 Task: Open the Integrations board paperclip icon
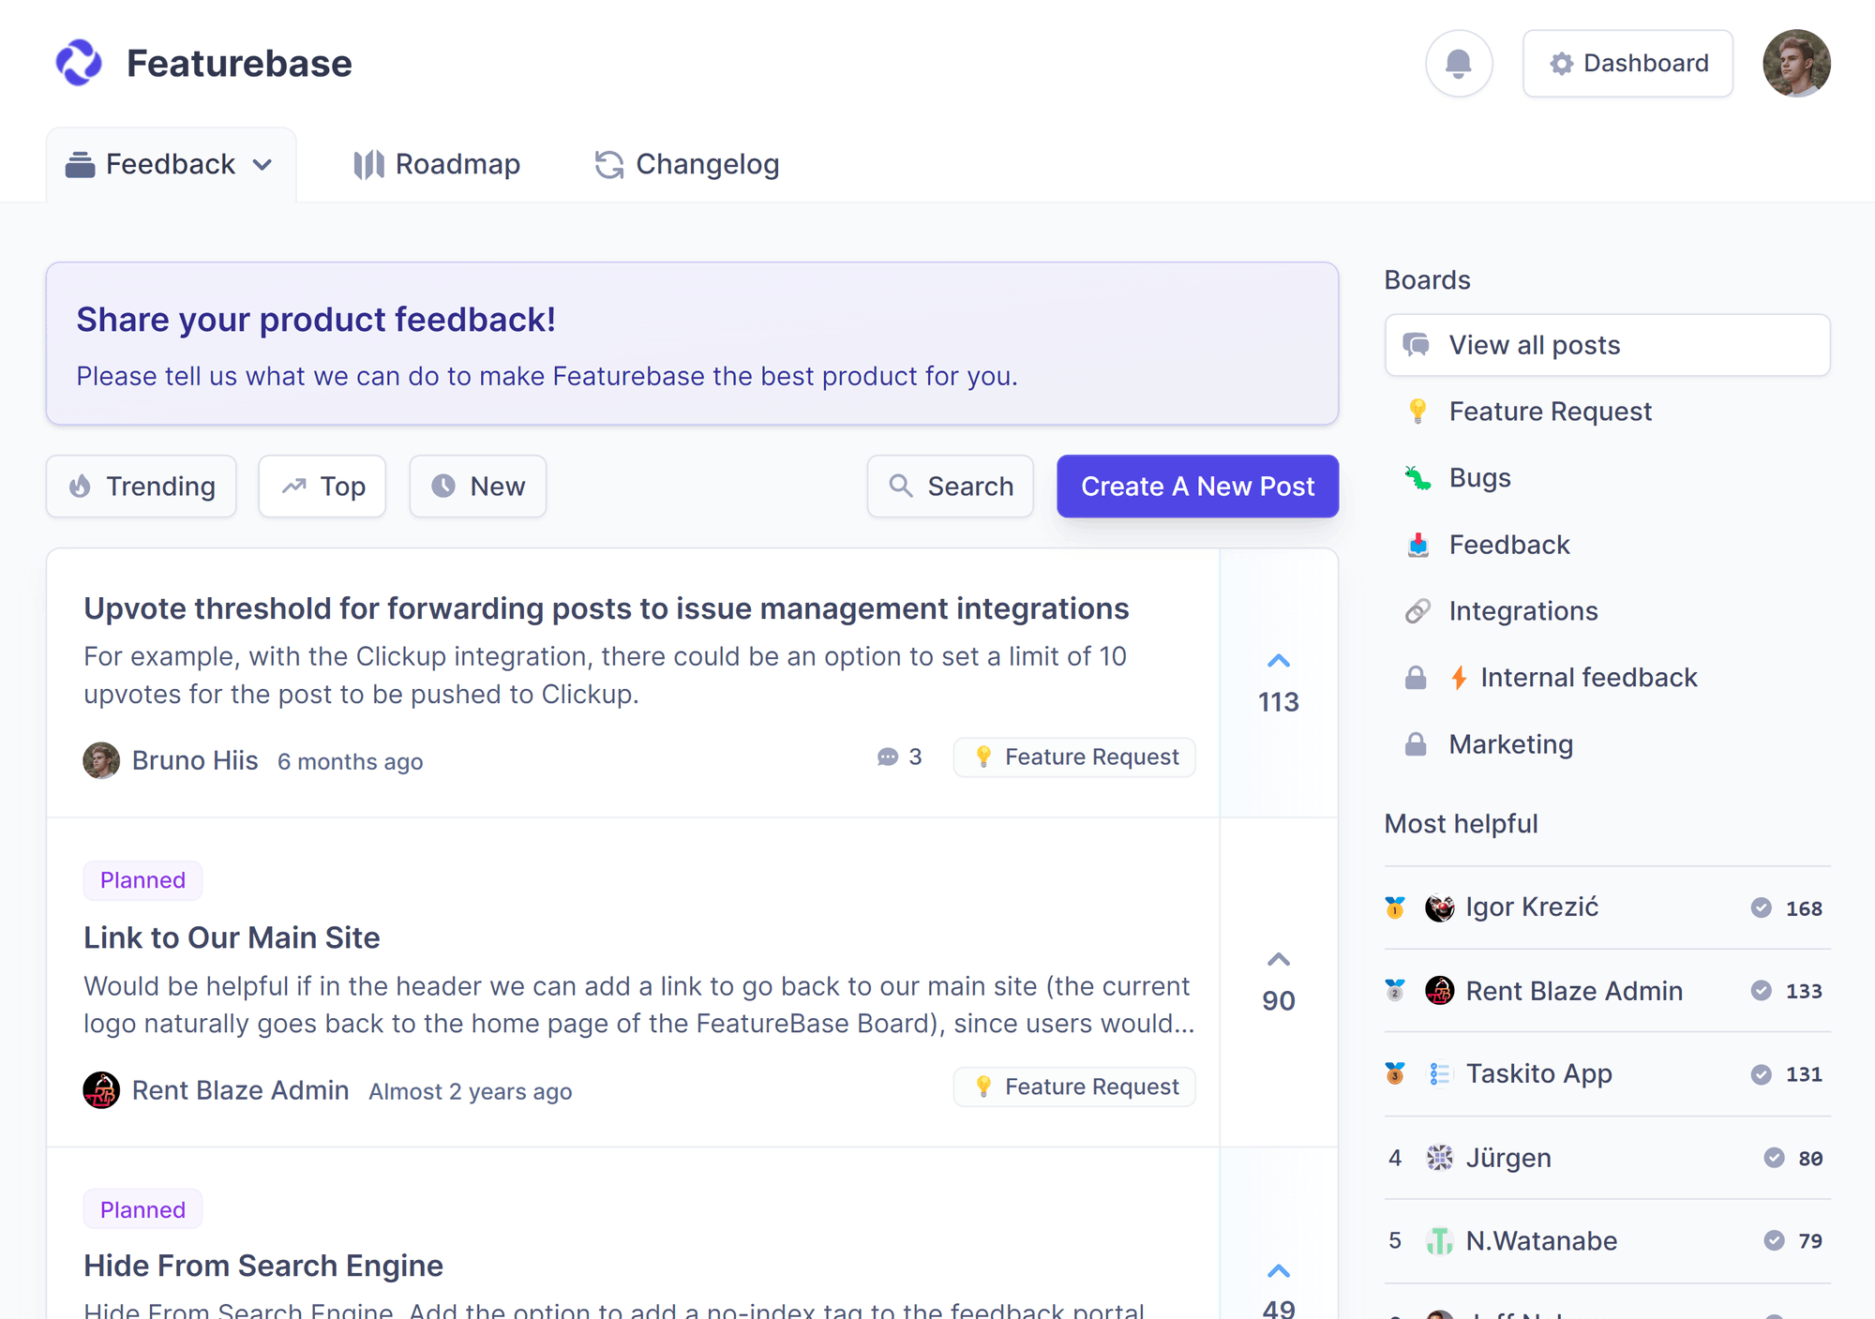click(x=1418, y=610)
